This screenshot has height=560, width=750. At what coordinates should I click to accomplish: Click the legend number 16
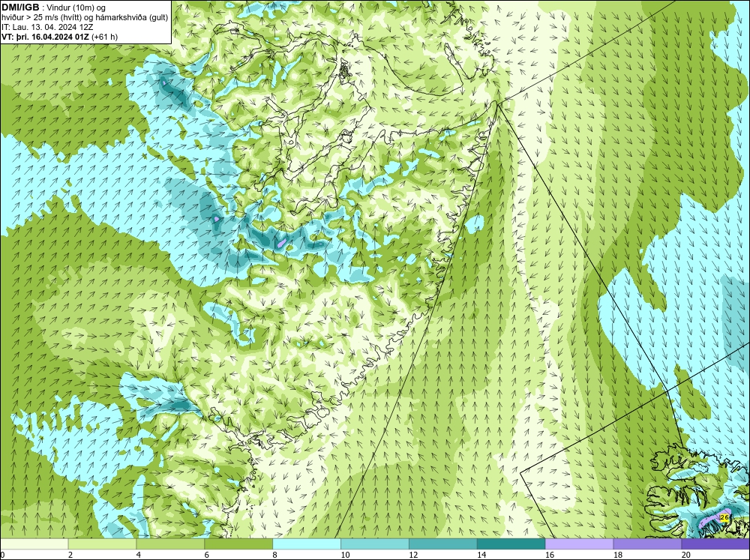point(550,555)
